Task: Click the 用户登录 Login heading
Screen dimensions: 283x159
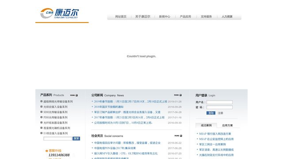Action: point(205,95)
